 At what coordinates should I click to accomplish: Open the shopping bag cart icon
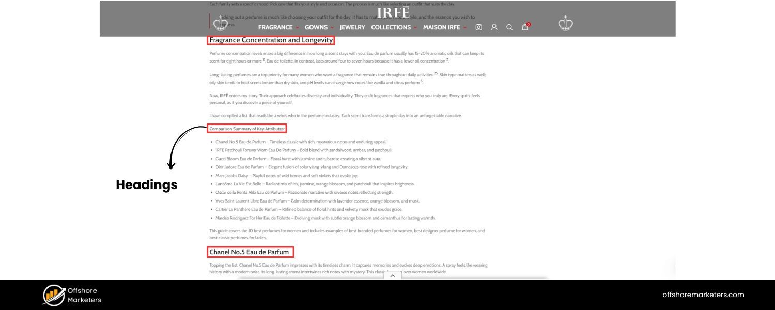(525, 27)
